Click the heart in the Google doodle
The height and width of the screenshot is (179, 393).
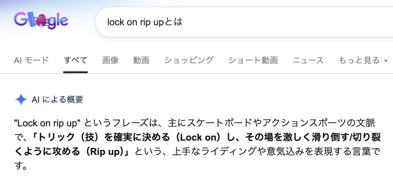42,20
